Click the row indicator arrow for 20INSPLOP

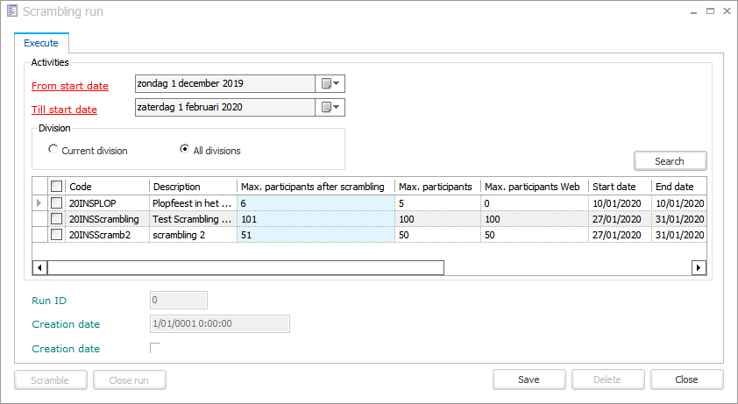pos(37,203)
